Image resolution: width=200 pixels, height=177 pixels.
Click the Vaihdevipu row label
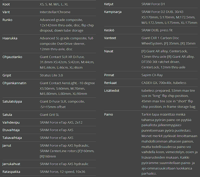(x=11, y=122)
